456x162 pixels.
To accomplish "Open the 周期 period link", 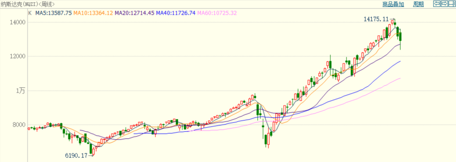I will point(418,4).
